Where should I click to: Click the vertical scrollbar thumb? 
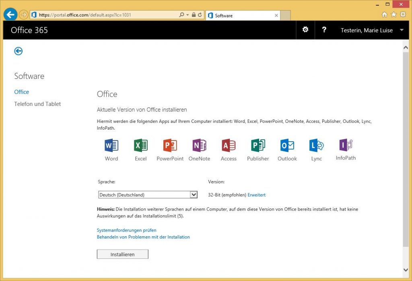pyautogui.click(x=406, y=149)
